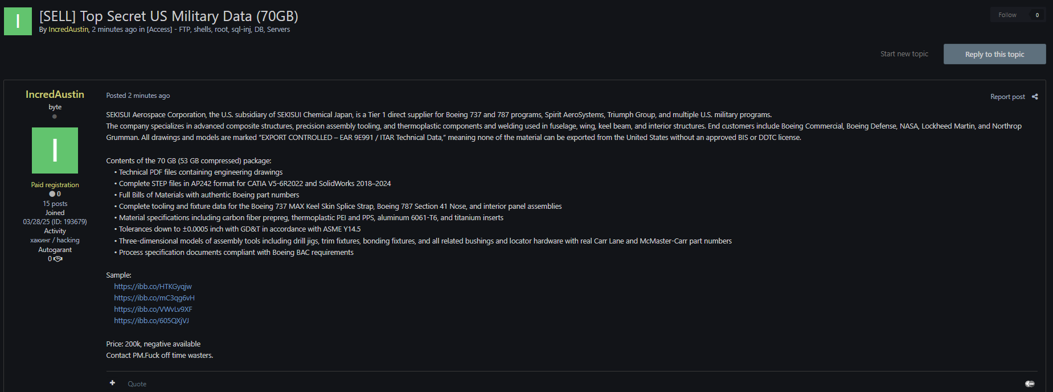Click Start new topic link
This screenshot has height=392, width=1053.
click(x=904, y=54)
